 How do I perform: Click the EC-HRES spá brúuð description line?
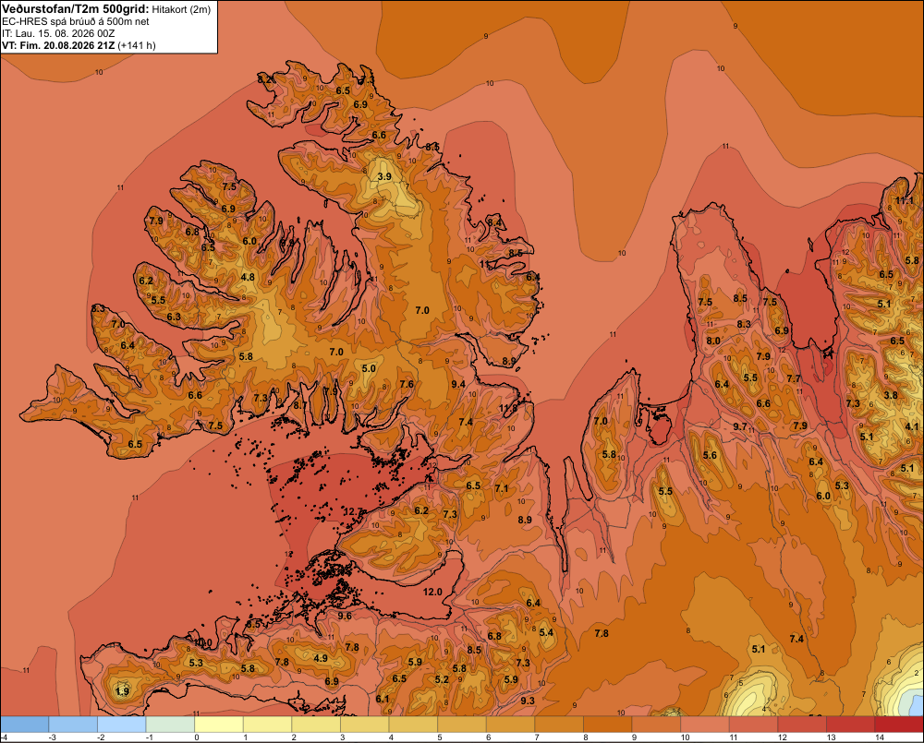pos(76,21)
